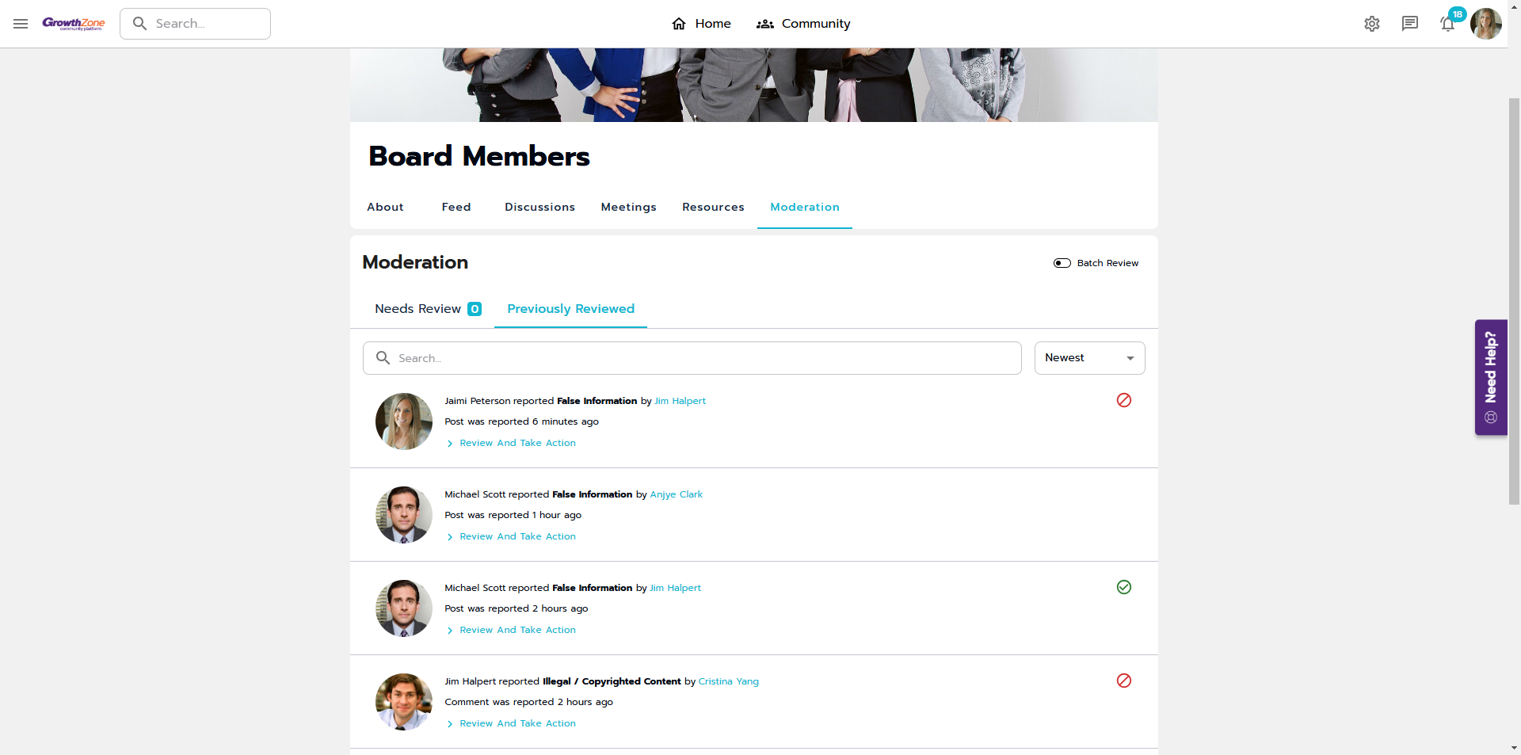Viewport: 1521px width, 755px height.
Task: Go to the Home page
Action: click(701, 24)
